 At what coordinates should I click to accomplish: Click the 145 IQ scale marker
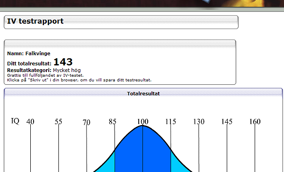click(x=227, y=121)
